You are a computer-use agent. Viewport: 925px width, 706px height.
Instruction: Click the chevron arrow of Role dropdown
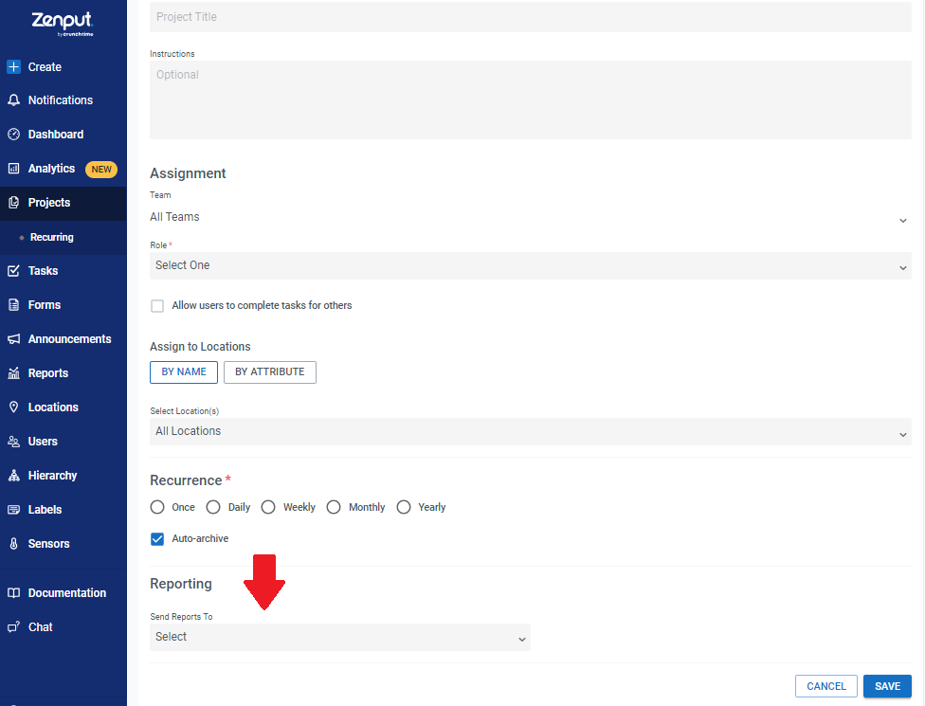[x=902, y=268]
